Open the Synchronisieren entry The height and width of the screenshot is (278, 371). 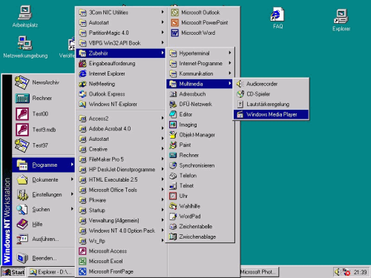tap(200, 165)
